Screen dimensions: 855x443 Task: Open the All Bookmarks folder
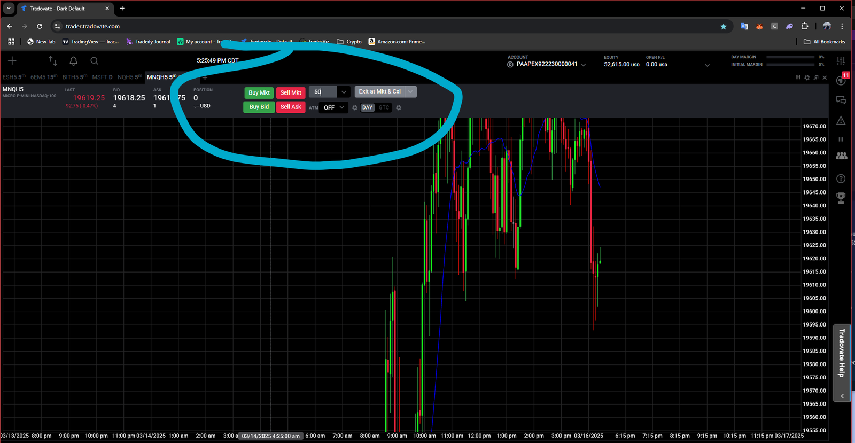tap(825, 42)
